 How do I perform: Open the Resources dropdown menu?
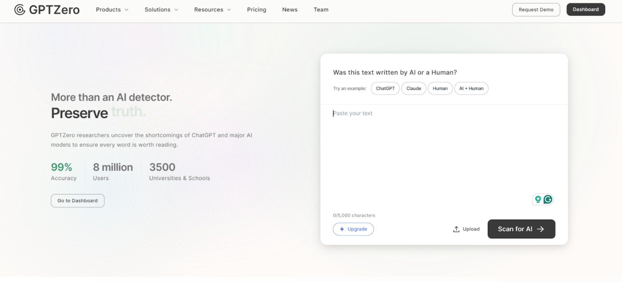click(x=212, y=10)
